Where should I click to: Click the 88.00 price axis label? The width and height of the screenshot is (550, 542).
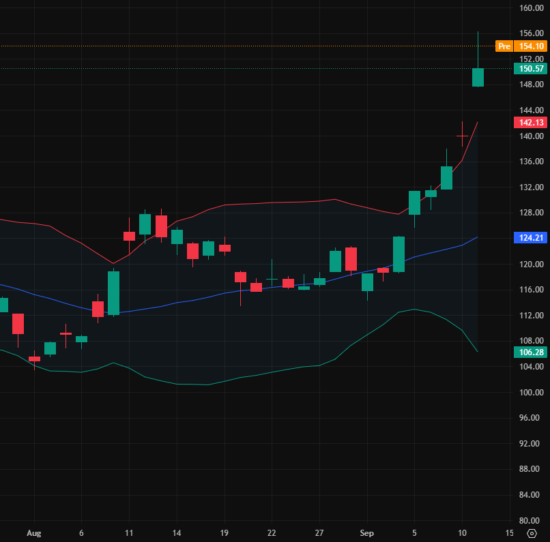coord(530,469)
